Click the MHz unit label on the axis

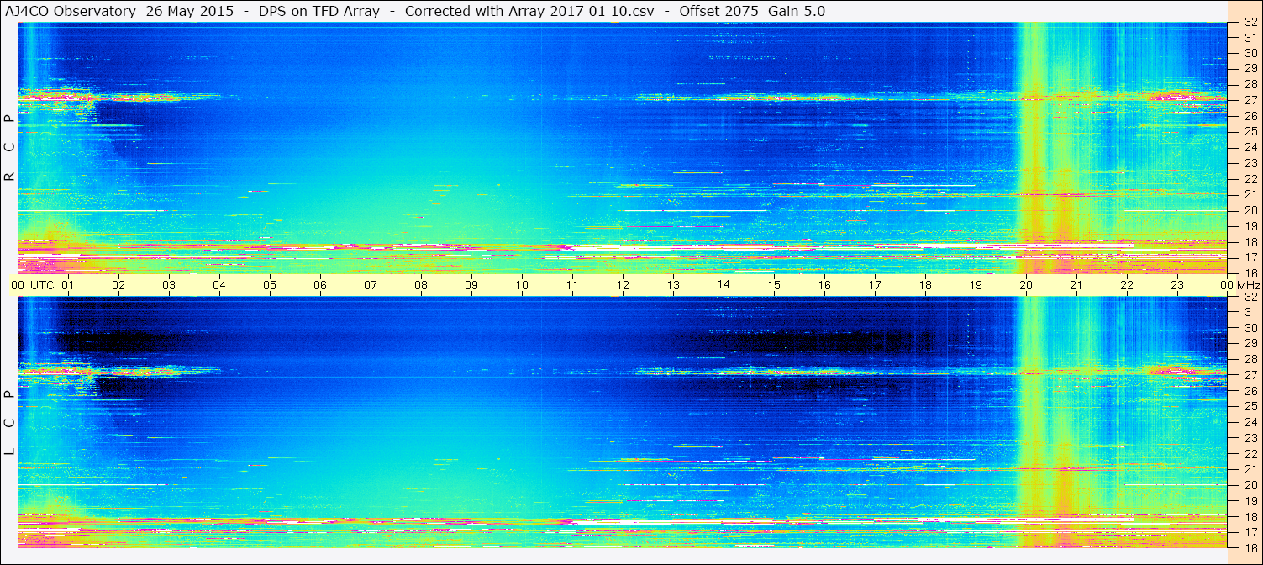pos(1248,285)
